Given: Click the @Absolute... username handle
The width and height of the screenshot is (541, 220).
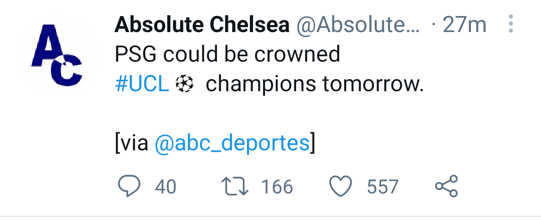Looking at the screenshot, I should [x=359, y=25].
